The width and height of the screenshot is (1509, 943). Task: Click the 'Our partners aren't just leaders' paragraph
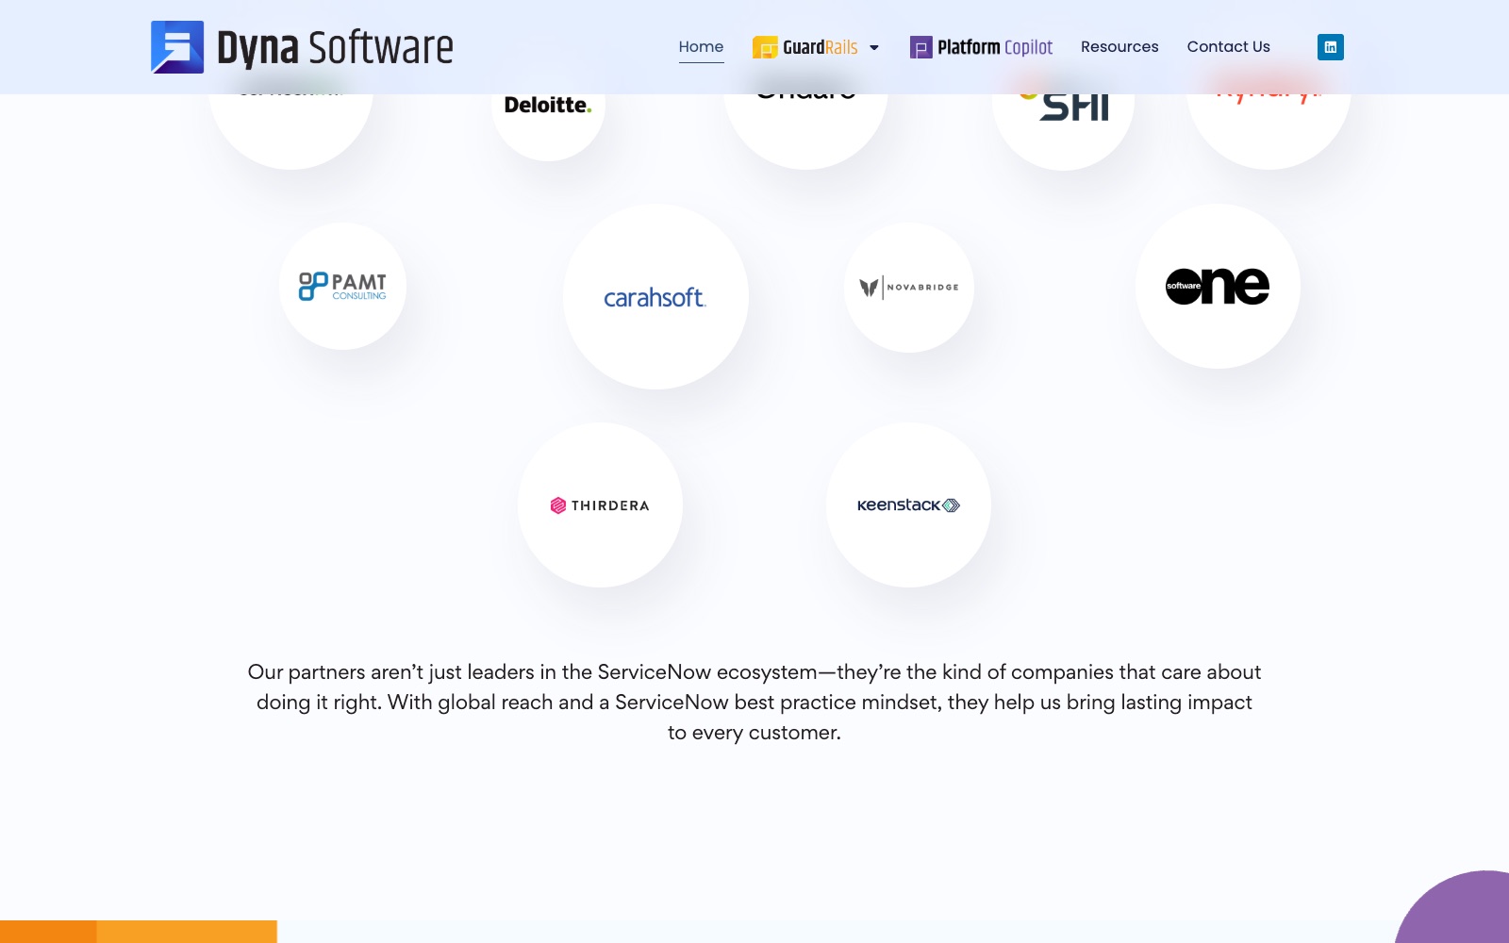tap(754, 703)
